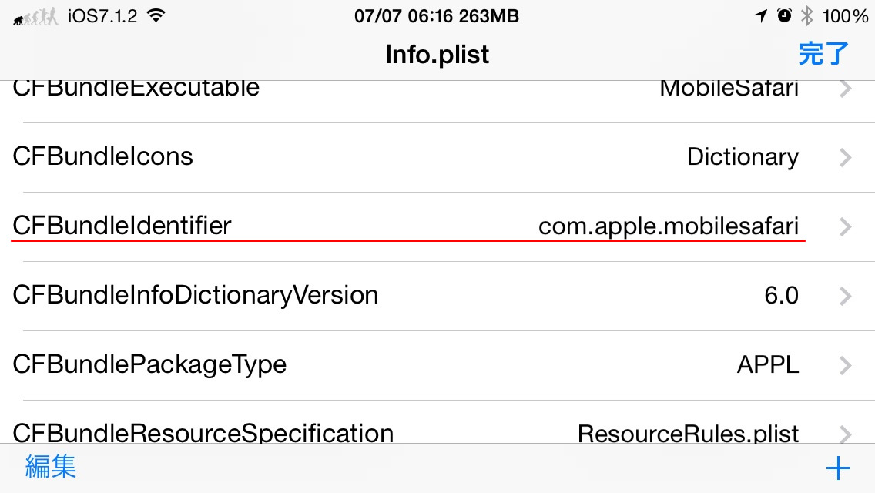Image resolution: width=875 pixels, height=493 pixels.
Task: Expand the CFBundlePackageType chevron
Action: click(x=846, y=365)
